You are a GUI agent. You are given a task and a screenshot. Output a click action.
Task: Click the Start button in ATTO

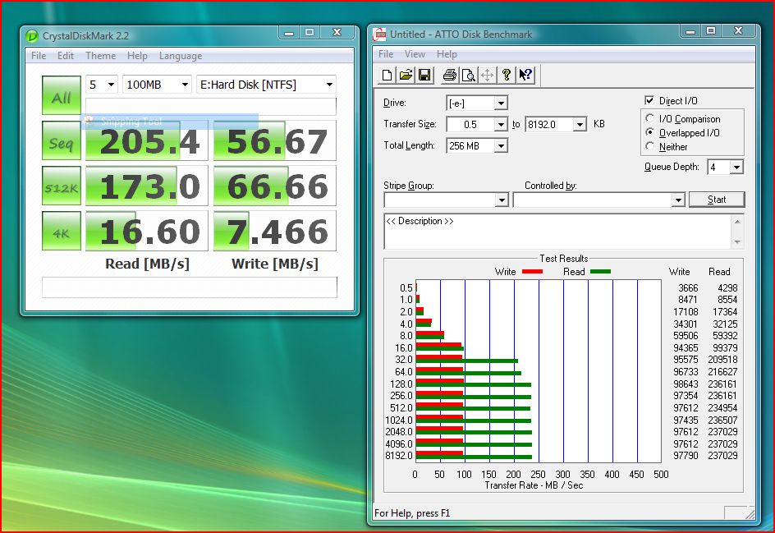tap(716, 200)
